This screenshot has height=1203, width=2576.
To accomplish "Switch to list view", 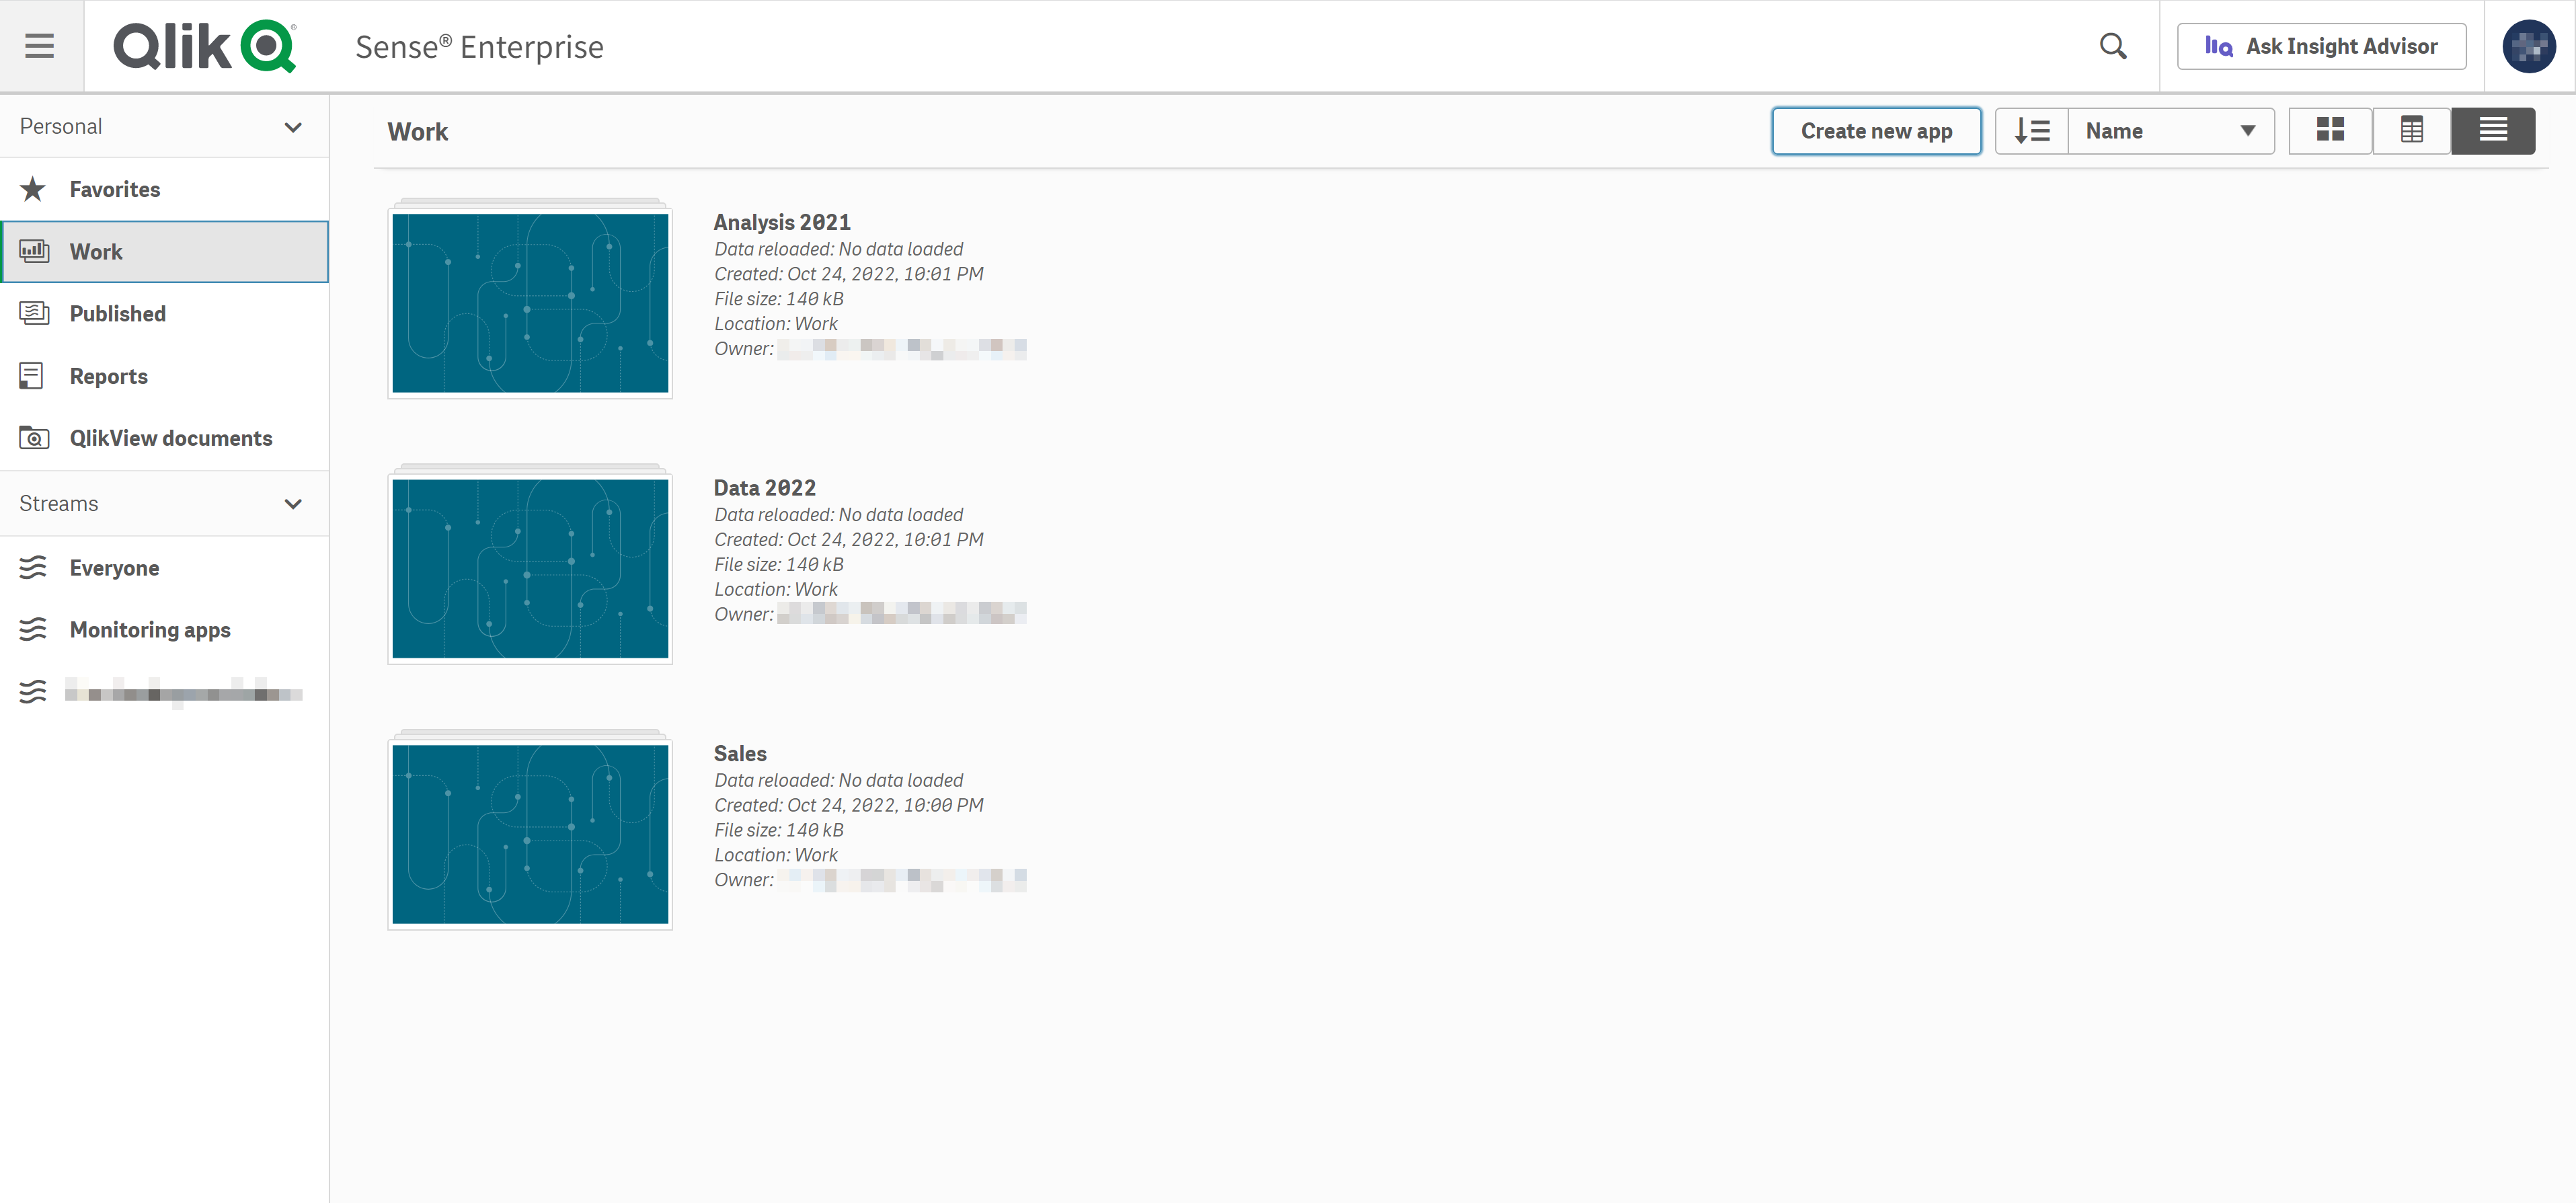I will 2493,131.
